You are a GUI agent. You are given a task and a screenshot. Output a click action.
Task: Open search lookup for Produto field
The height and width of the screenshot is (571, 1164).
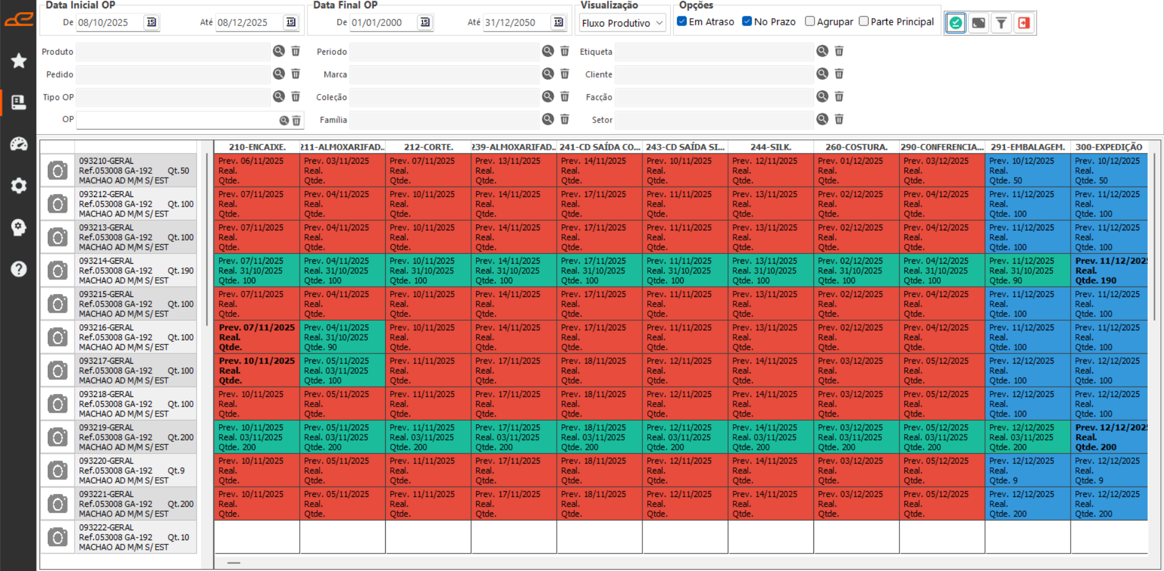pos(278,52)
